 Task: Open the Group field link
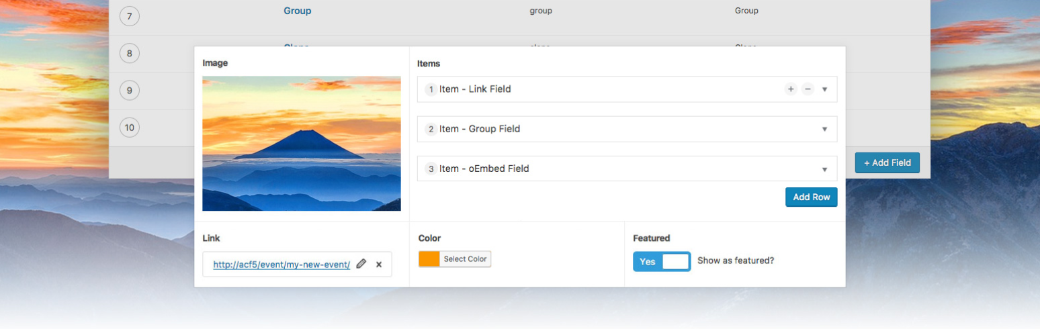297,11
